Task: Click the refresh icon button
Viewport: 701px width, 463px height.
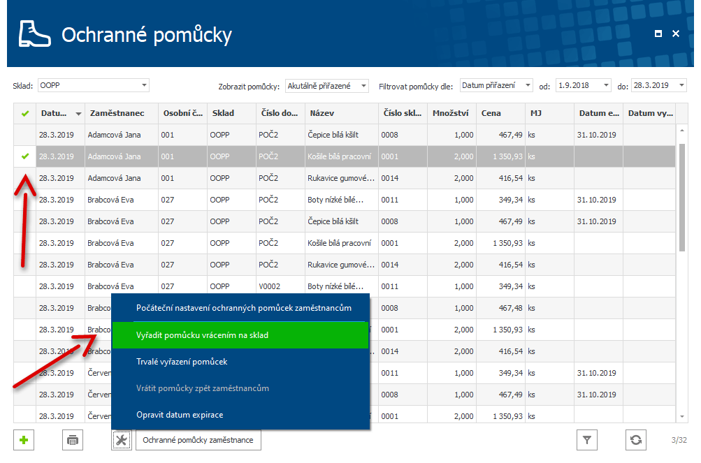Action: [x=636, y=440]
